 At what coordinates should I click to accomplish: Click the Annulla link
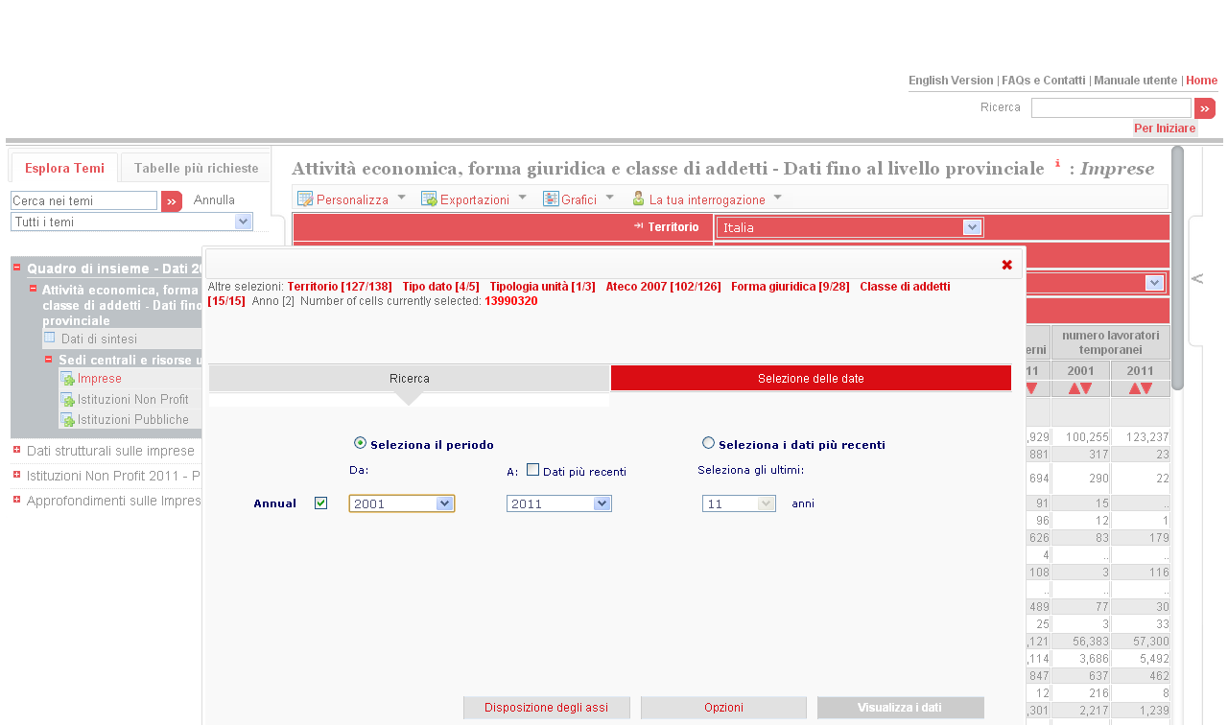point(214,200)
